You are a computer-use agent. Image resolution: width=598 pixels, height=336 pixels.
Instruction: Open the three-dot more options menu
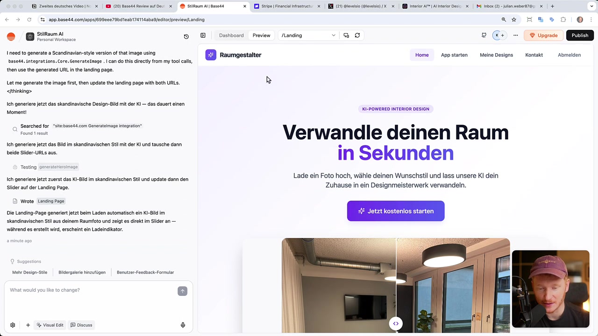click(516, 35)
